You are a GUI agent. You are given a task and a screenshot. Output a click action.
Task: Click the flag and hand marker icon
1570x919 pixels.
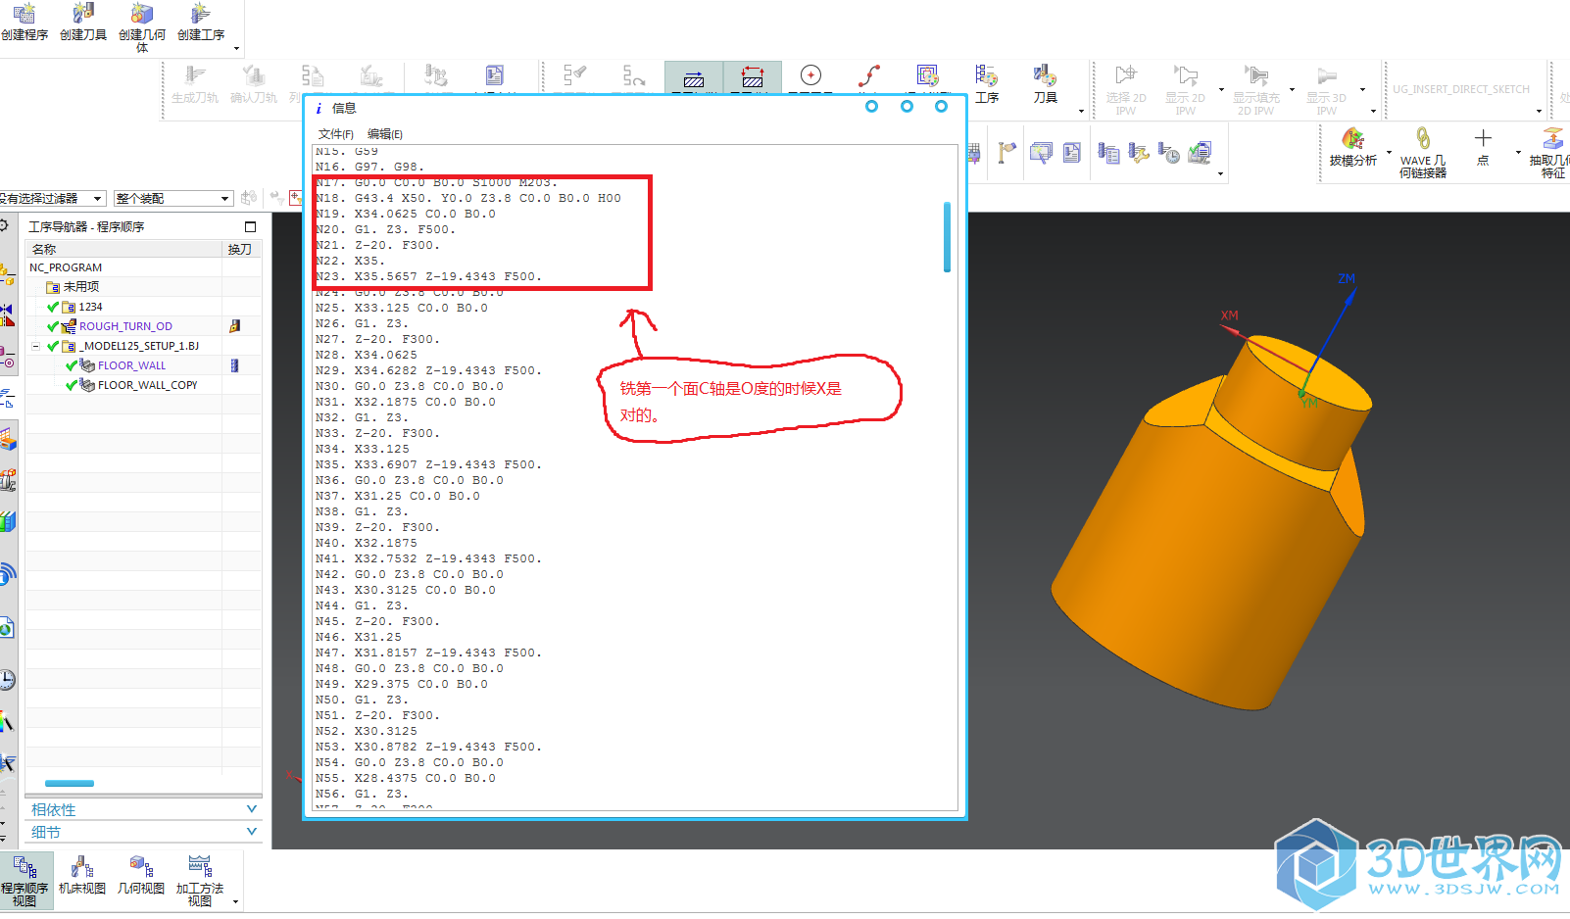pyautogui.click(x=1007, y=152)
